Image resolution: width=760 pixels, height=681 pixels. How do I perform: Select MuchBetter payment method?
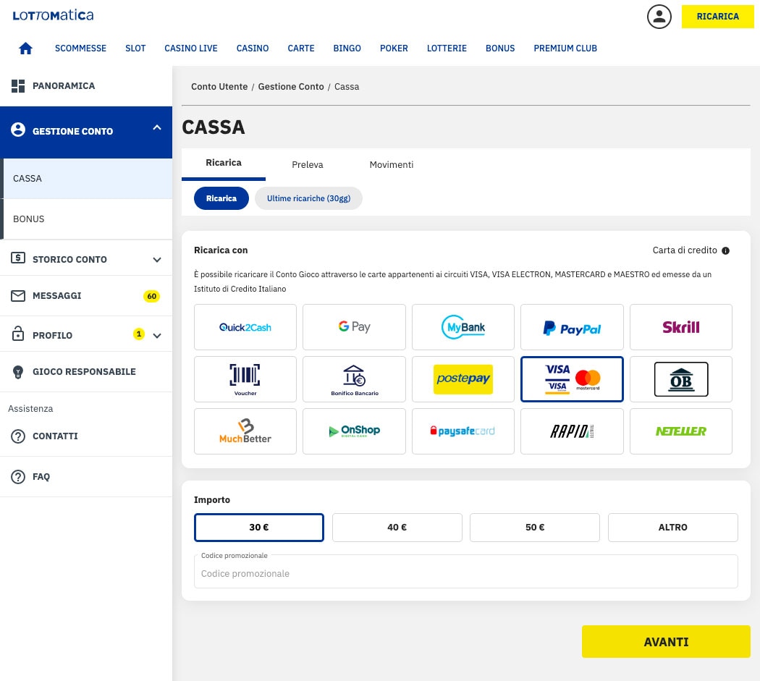click(245, 431)
